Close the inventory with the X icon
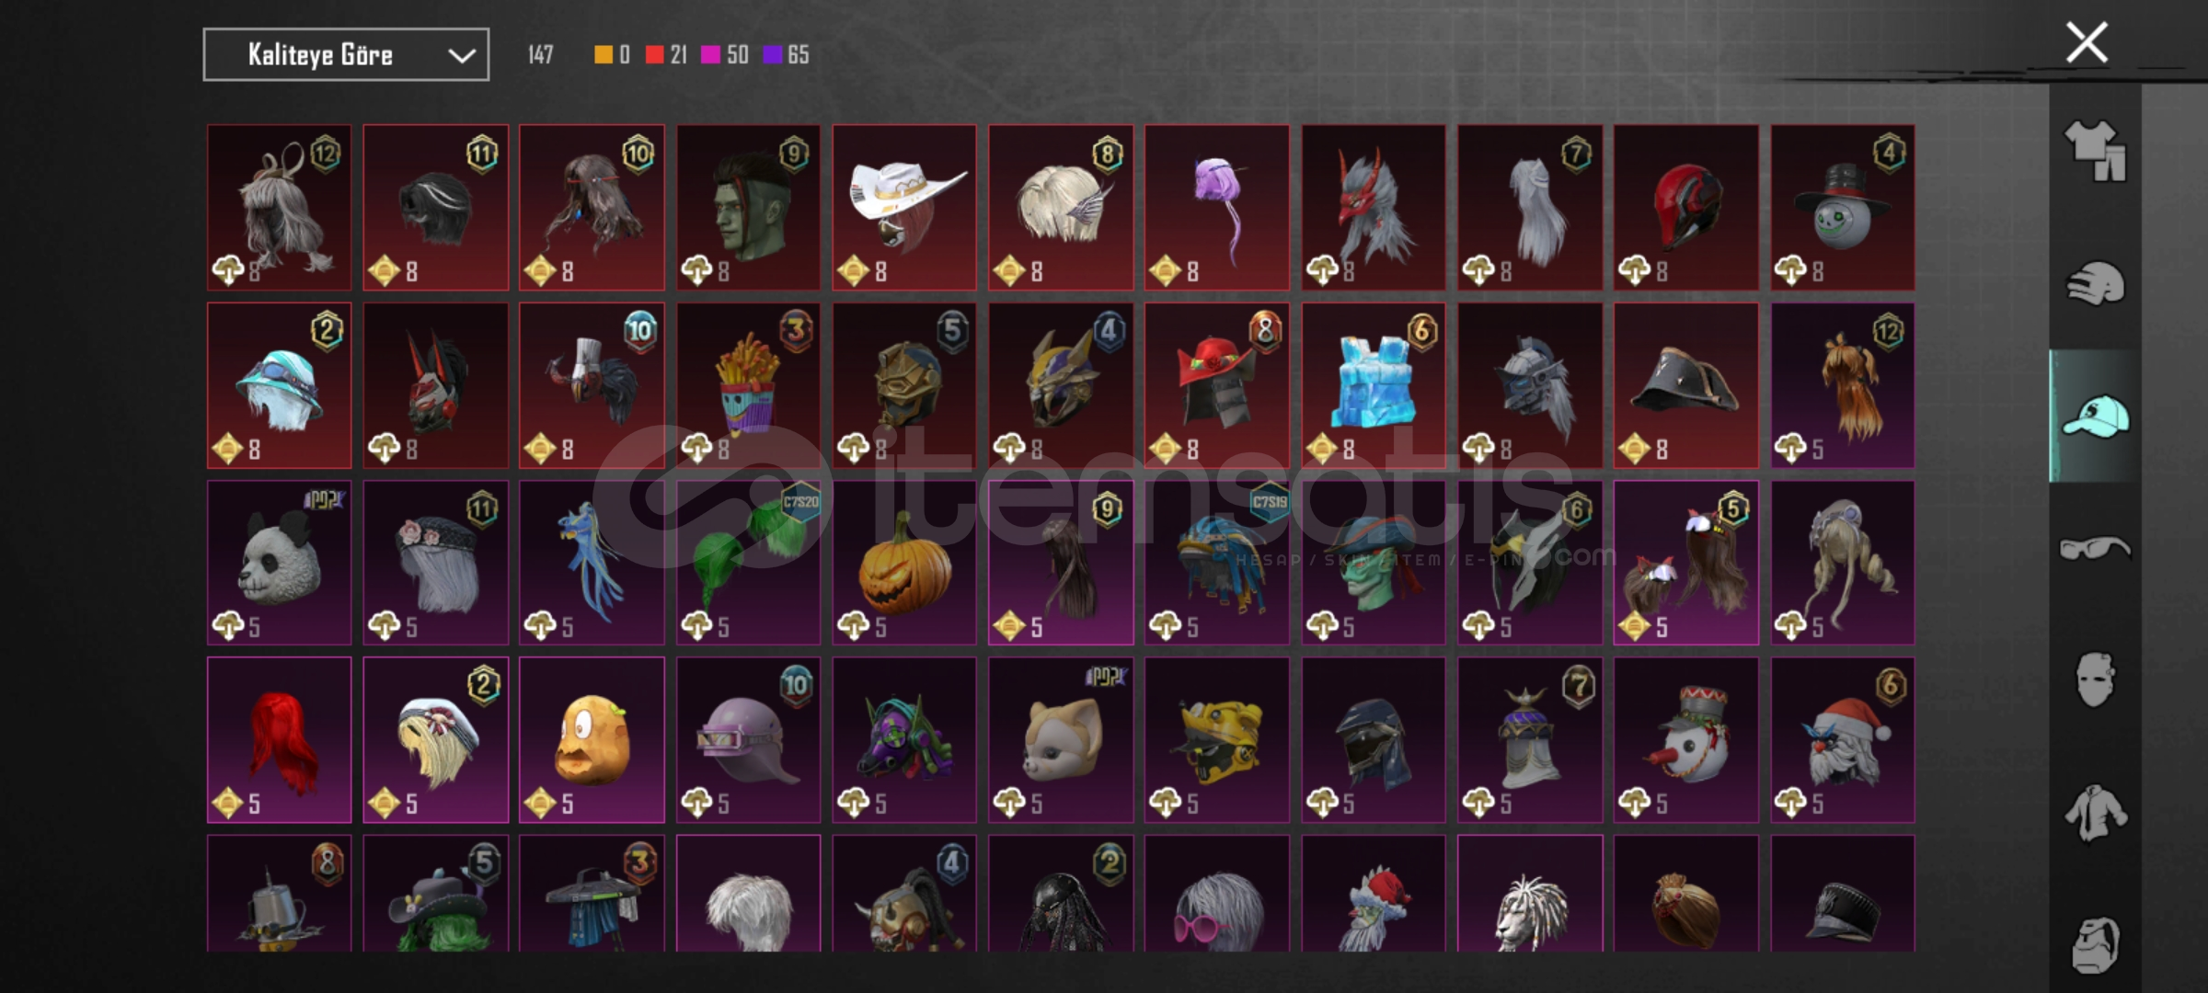 [2087, 42]
